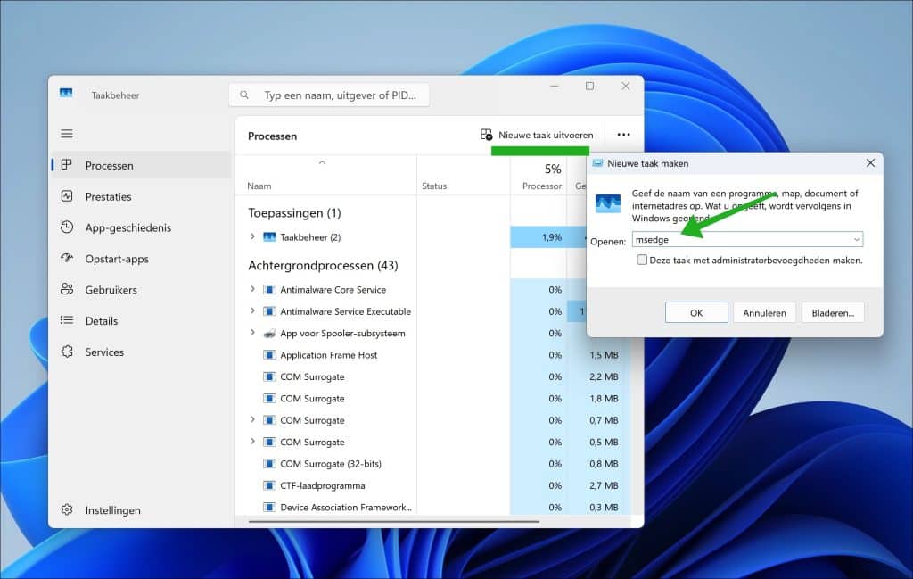The image size is (913, 579).
Task: Open Instellingen at the bottom of the sidebar
Action: click(142, 509)
